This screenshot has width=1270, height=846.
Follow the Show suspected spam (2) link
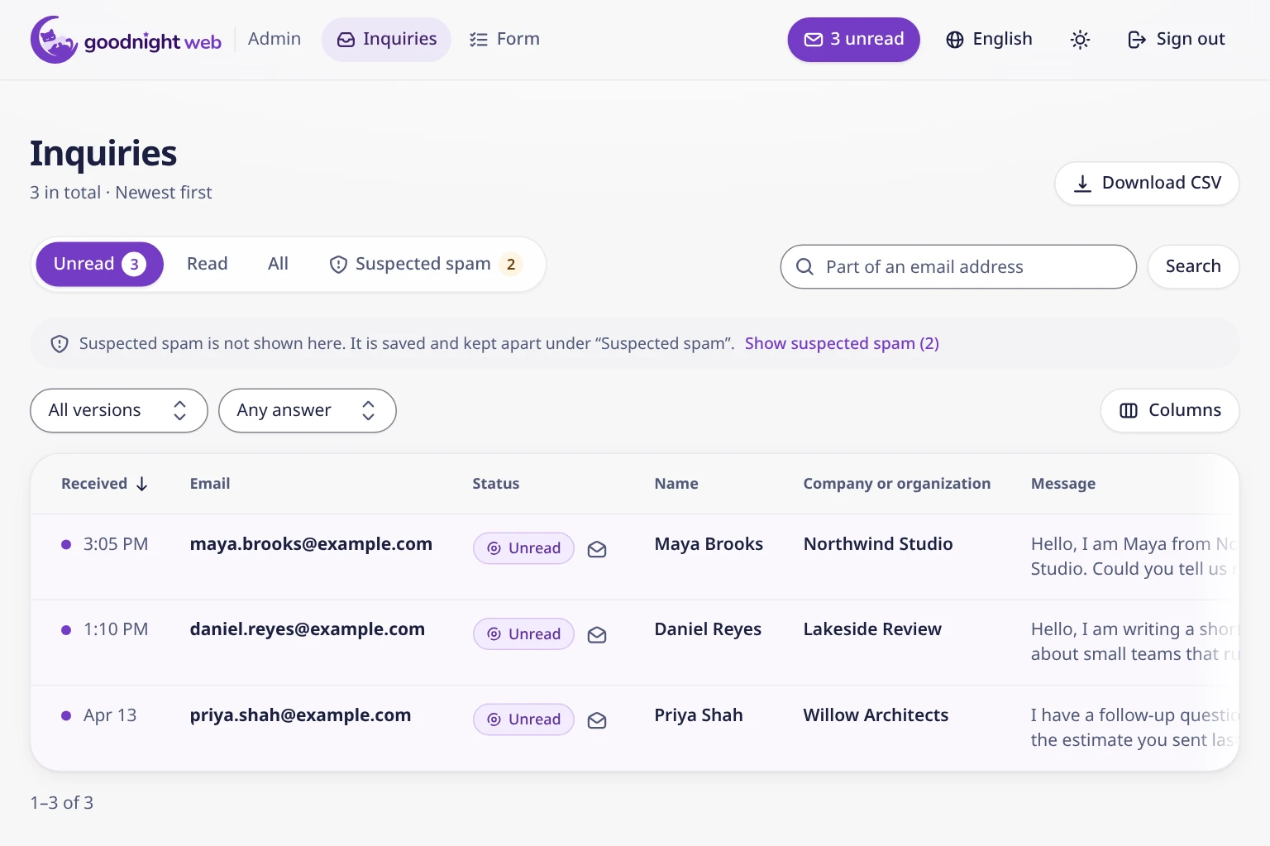coord(842,344)
